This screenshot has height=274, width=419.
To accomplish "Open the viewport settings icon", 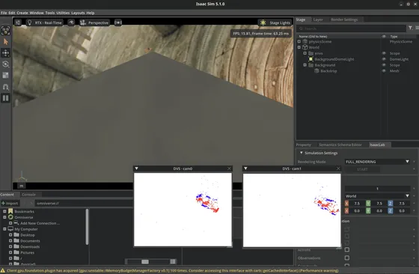I will coord(18,22).
